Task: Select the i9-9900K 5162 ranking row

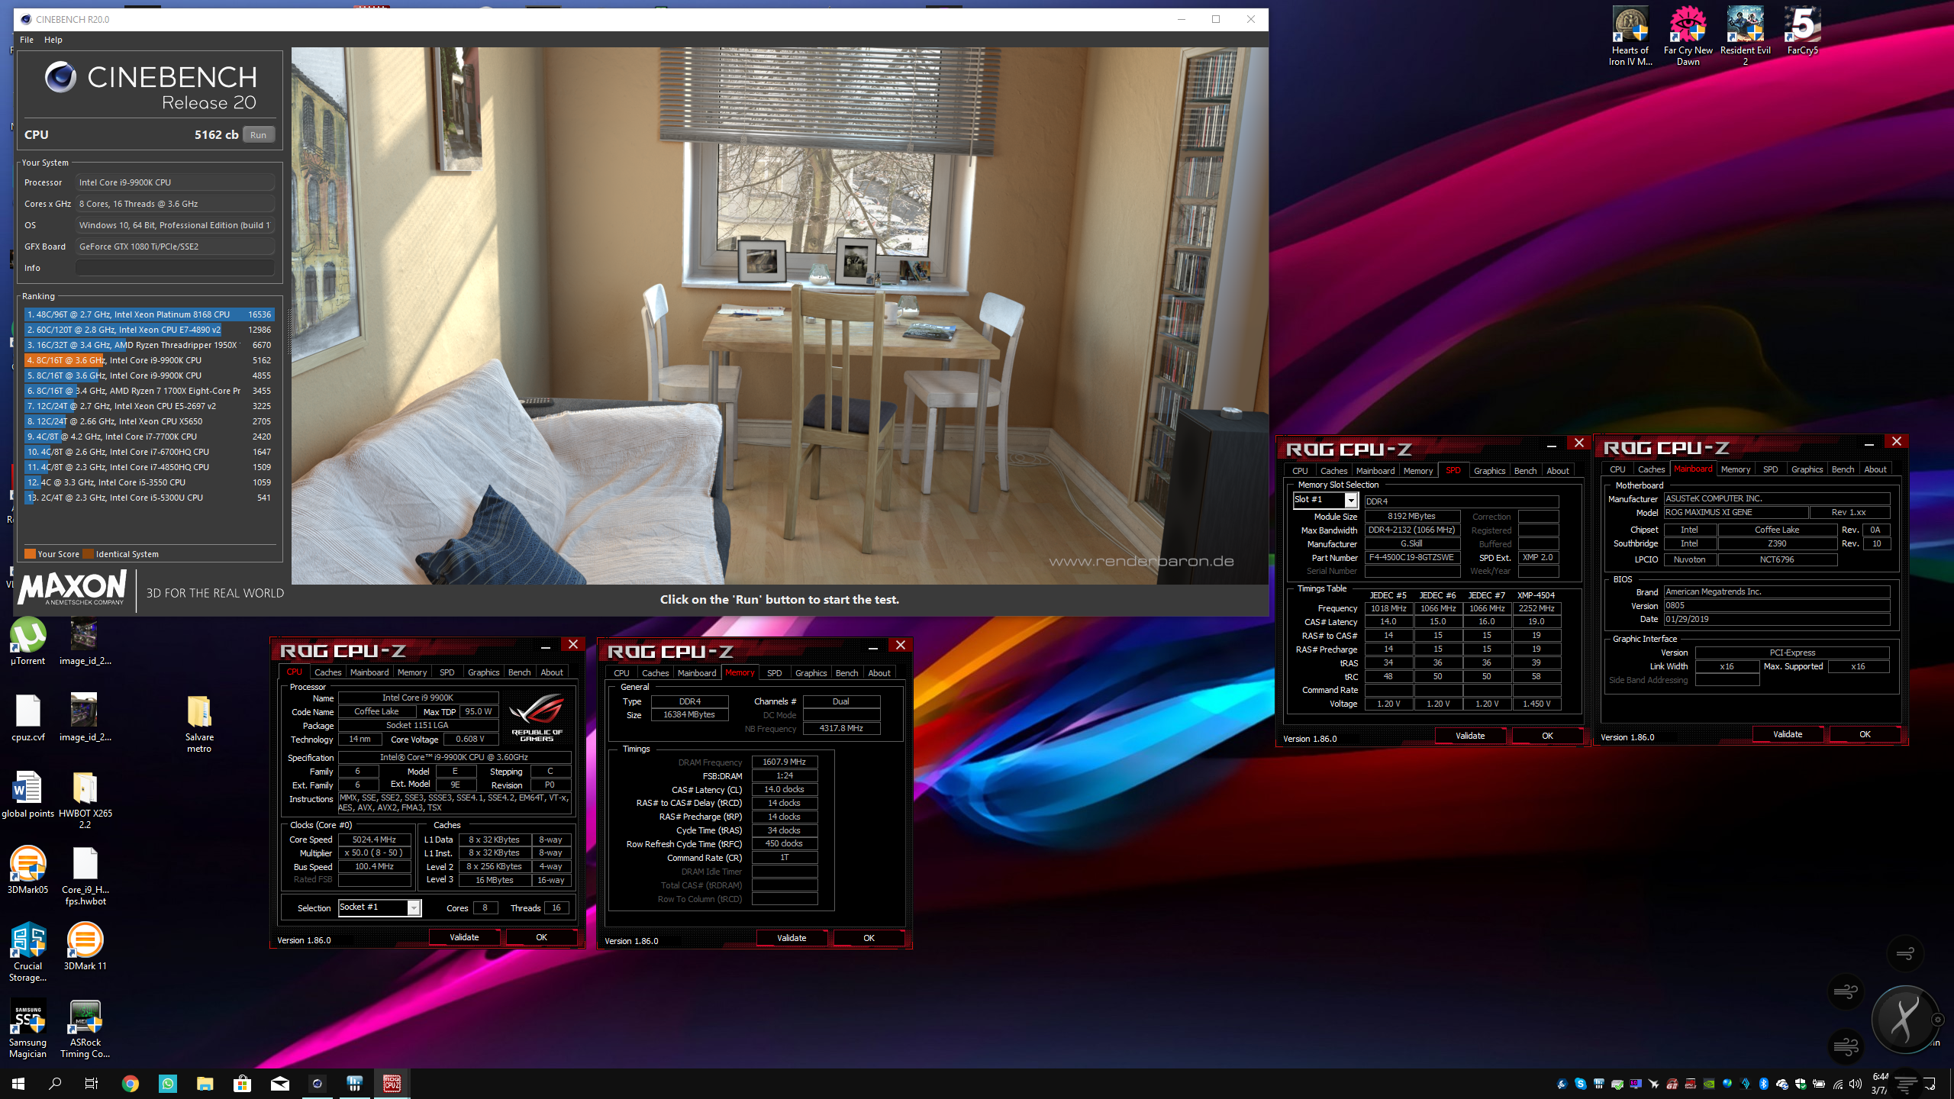Action: click(149, 360)
